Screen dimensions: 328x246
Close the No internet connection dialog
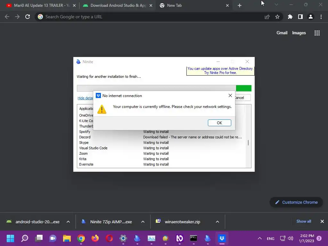pos(230,95)
